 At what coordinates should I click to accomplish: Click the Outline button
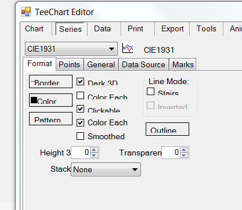click(167, 129)
